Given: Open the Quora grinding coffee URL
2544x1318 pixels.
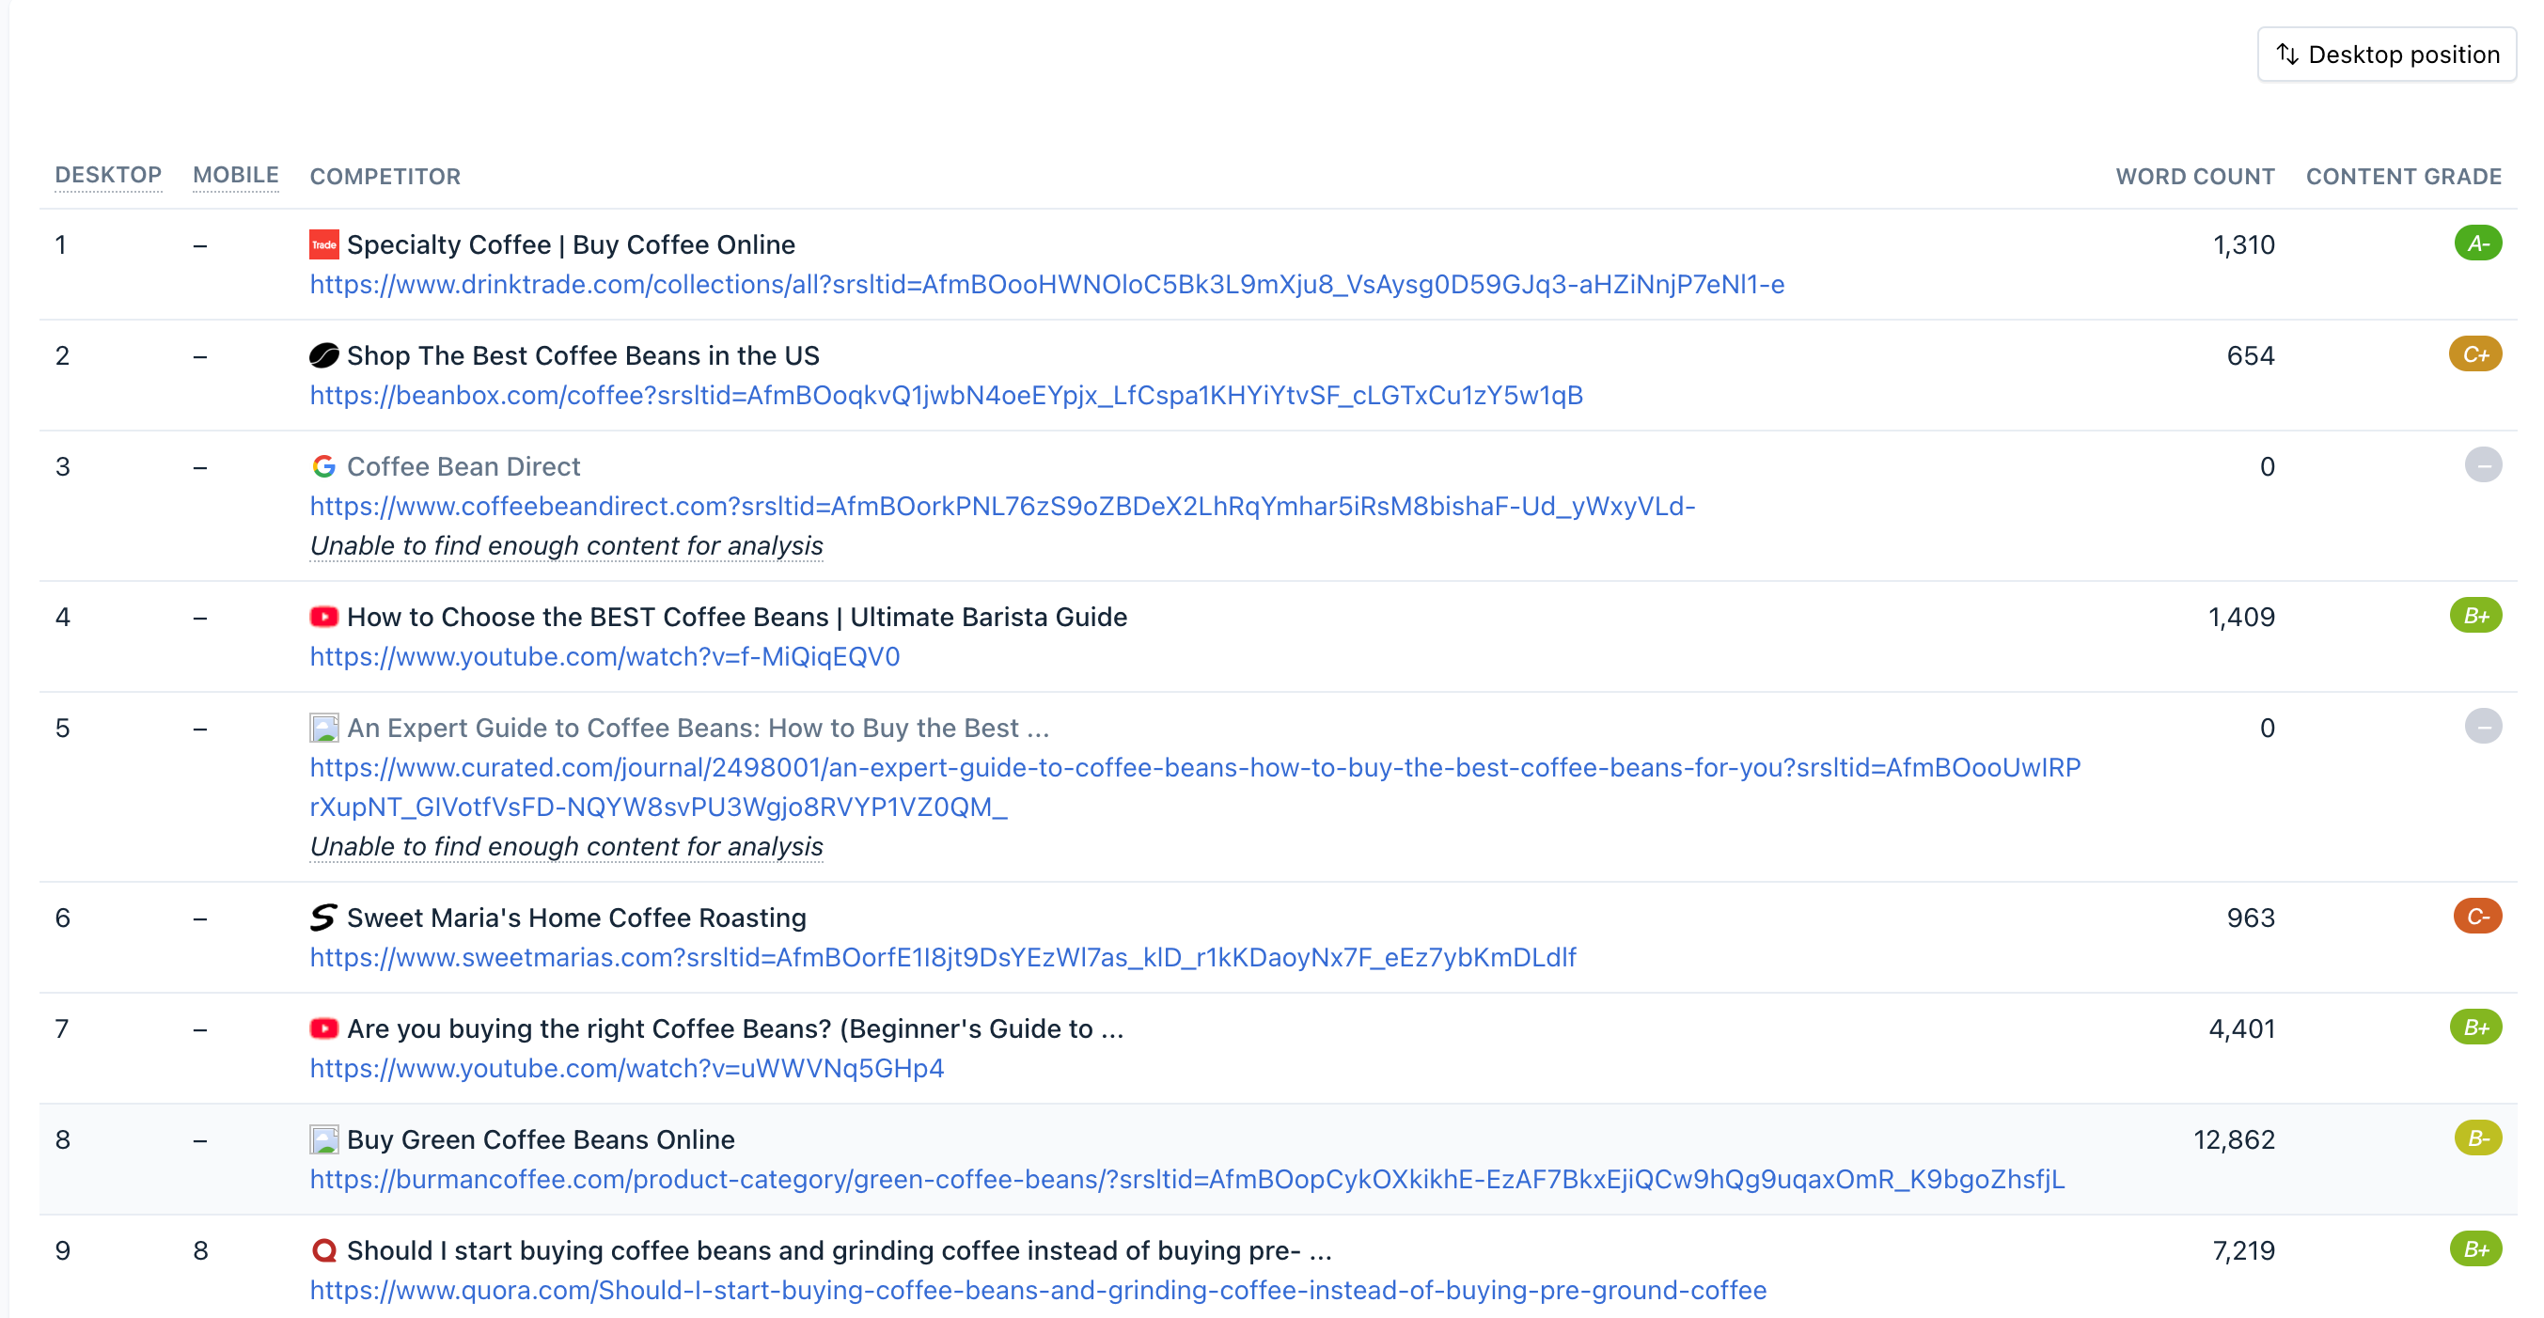Looking at the screenshot, I should pyautogui.click(x=1037, y=1290).
